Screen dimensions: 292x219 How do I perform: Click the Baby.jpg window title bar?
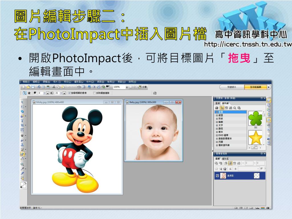(154, 102)
